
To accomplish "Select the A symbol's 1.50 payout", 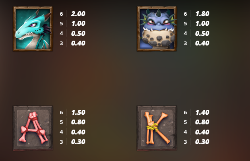I will pos(78,112).
